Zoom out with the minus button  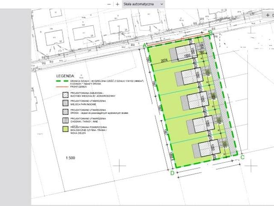tap(109, 4)
